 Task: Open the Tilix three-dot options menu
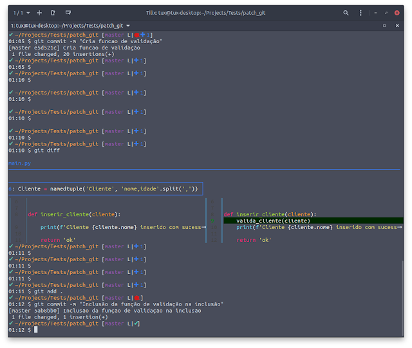tap(360, 13)
